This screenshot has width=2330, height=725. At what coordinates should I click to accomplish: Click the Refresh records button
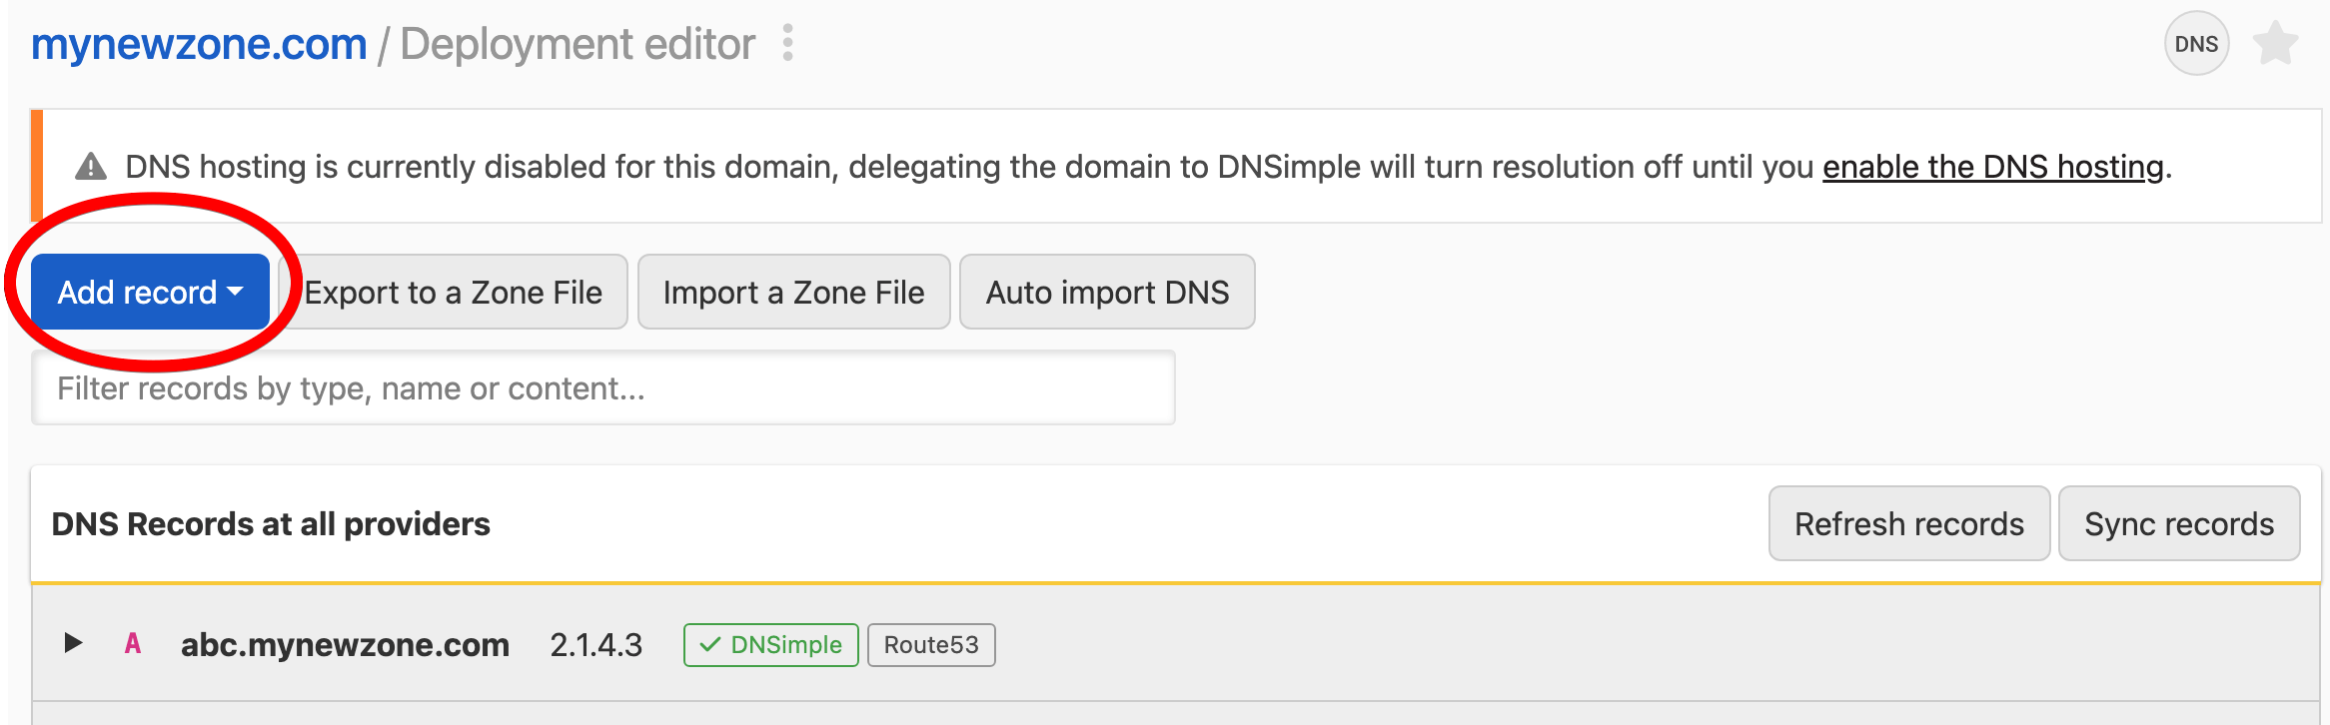pyautogui.click(x=1908, y=523)
